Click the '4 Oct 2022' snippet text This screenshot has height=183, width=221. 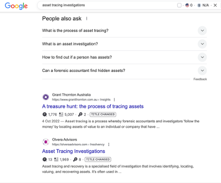pyautogui.click(x=51, y=121)
